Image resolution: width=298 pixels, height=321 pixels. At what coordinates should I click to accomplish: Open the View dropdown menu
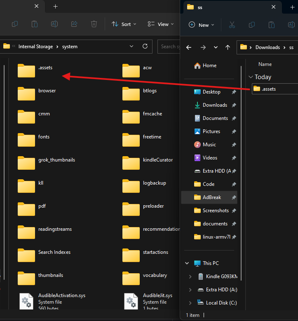(x=161, y=24)
